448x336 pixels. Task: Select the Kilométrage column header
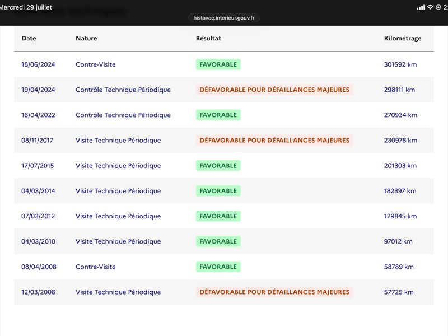pyautogui.click(x=403, y=38)
